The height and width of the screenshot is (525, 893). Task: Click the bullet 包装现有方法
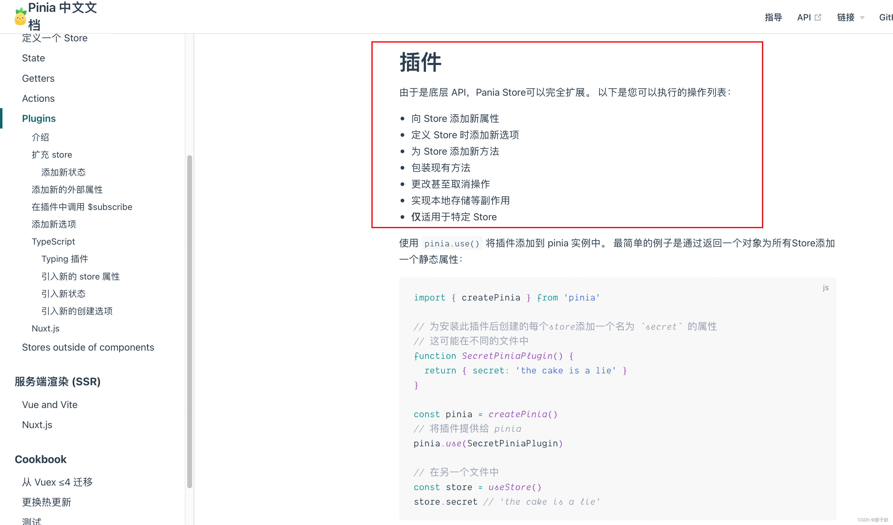[440, 168]
